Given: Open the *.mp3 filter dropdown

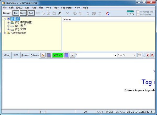Looking at the screenshot, I should [134, 55].
